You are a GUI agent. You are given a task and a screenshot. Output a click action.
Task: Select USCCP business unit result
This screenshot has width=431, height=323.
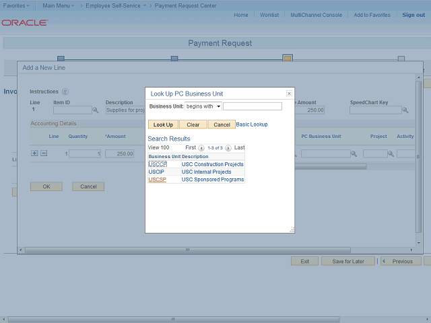pyautogui.click(x=158, y=164)
